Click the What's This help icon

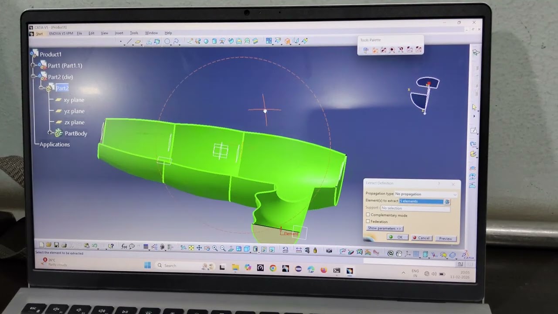point(111,246)
